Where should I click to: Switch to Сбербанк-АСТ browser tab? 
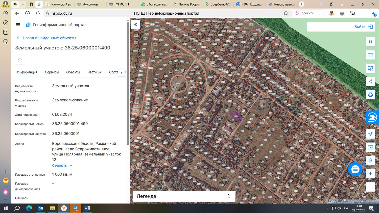(x=218, y=4)
